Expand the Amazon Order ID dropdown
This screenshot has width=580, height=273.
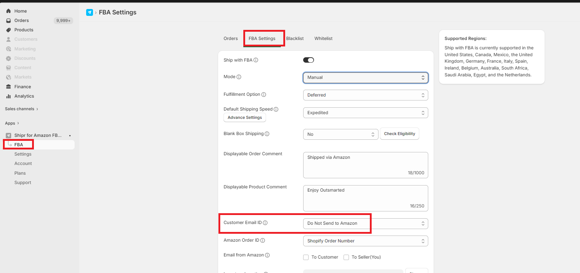[x=365, y=241]
